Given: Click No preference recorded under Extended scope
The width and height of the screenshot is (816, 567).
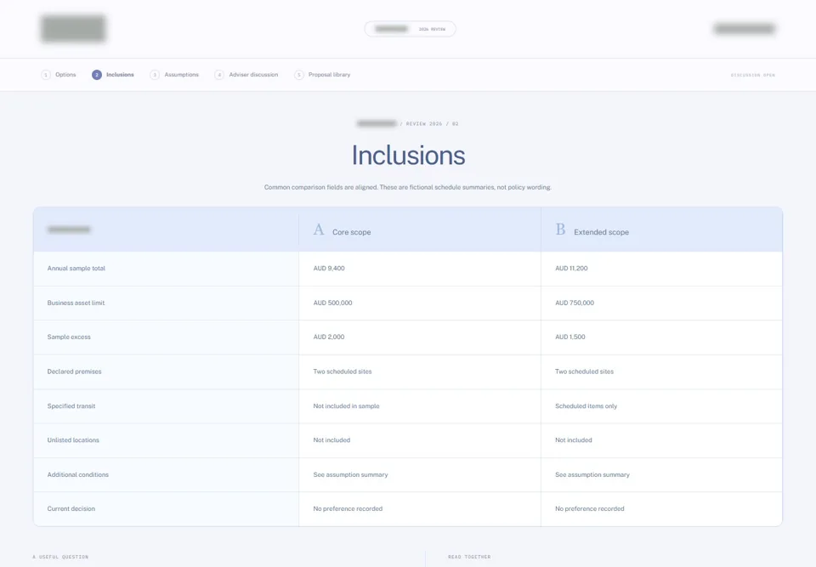Looking at the screenshot, I should (590, 508).
